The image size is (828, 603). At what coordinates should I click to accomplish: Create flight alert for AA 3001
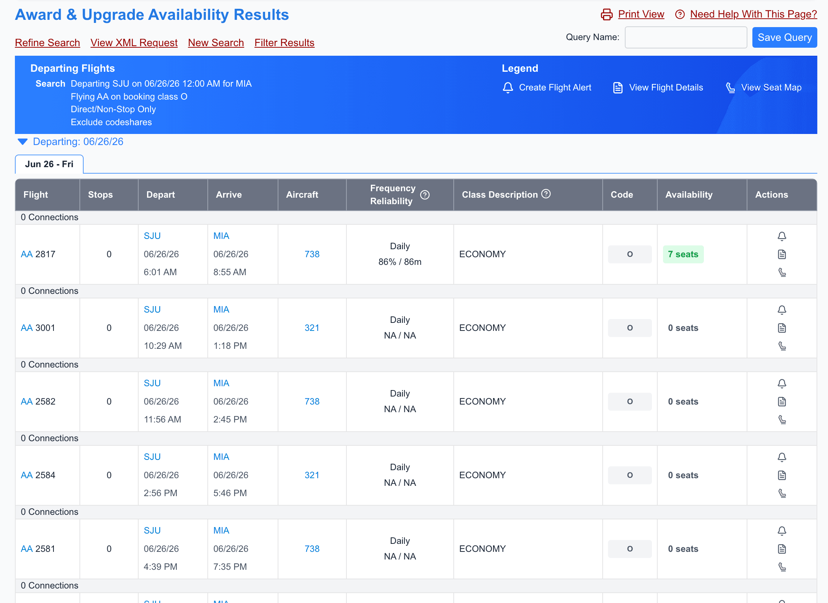pos(782,310)
